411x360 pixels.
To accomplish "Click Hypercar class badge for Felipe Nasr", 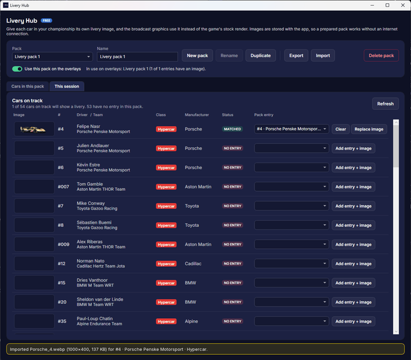I will [166, 129].
